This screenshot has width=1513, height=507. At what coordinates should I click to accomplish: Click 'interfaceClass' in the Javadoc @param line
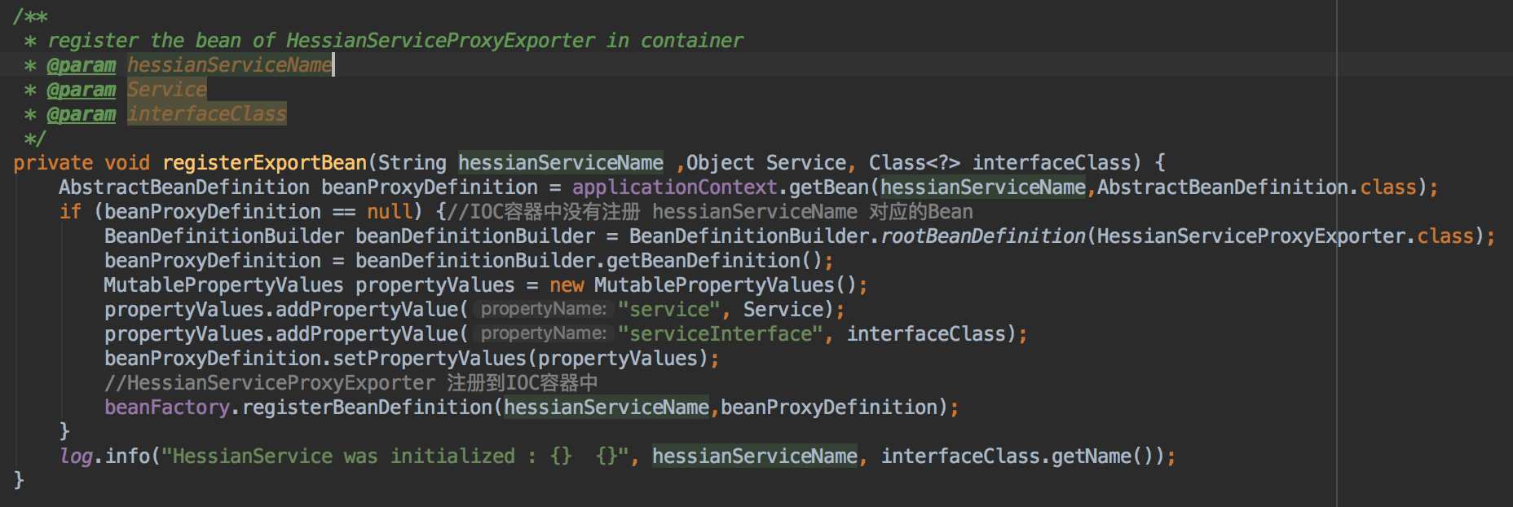click(x=207, y=114)
